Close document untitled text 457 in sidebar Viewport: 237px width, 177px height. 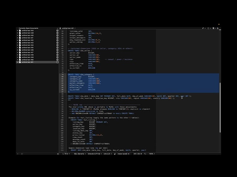pos(57,52)
